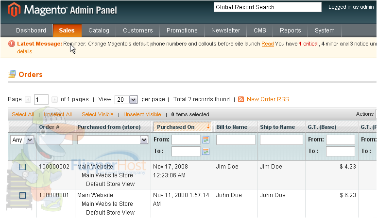Click the Nov 17, 2008 purchase date cell

(171, 171)
